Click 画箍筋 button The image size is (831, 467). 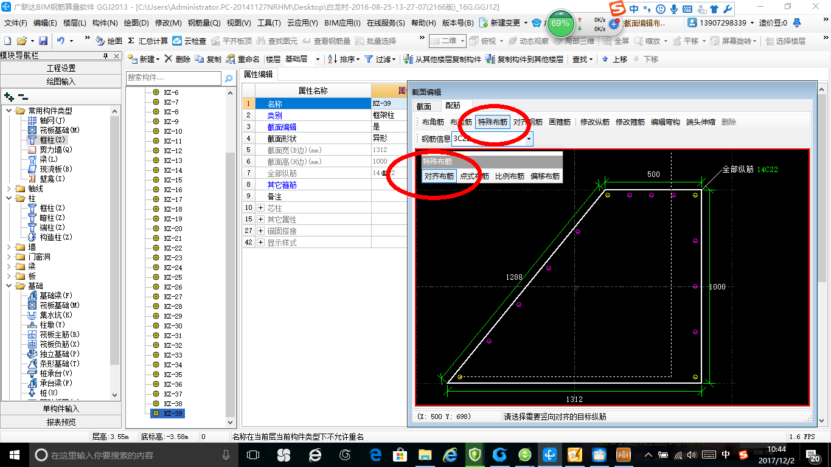(560, 122)
